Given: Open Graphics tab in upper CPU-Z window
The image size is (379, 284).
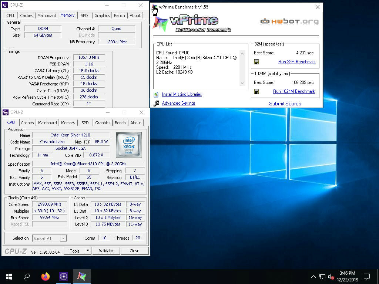Looking at the screenshot, I should coord(102,16).
